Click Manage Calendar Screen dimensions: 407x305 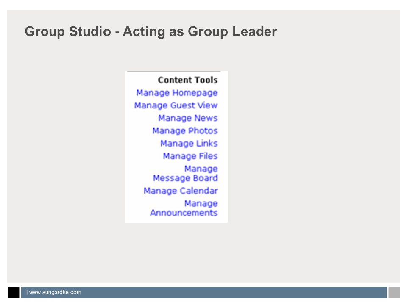[181, 191]
